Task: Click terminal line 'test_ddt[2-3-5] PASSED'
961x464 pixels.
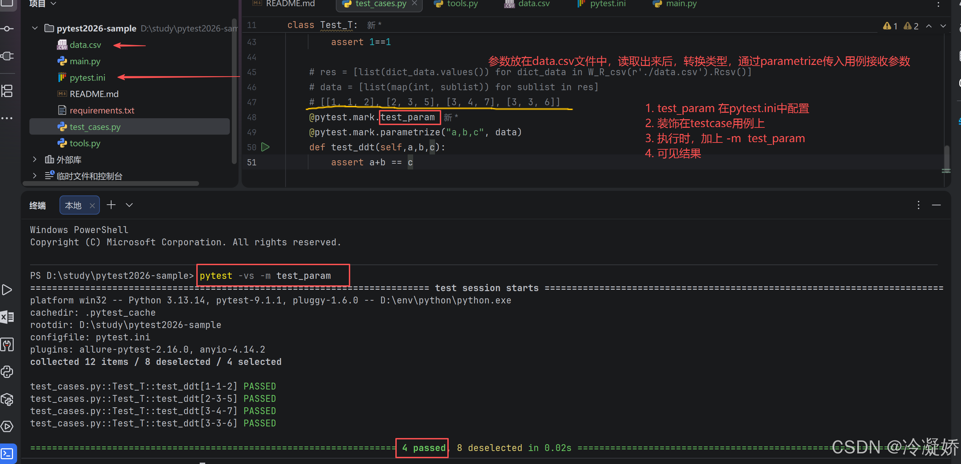Action: [153, 398]
